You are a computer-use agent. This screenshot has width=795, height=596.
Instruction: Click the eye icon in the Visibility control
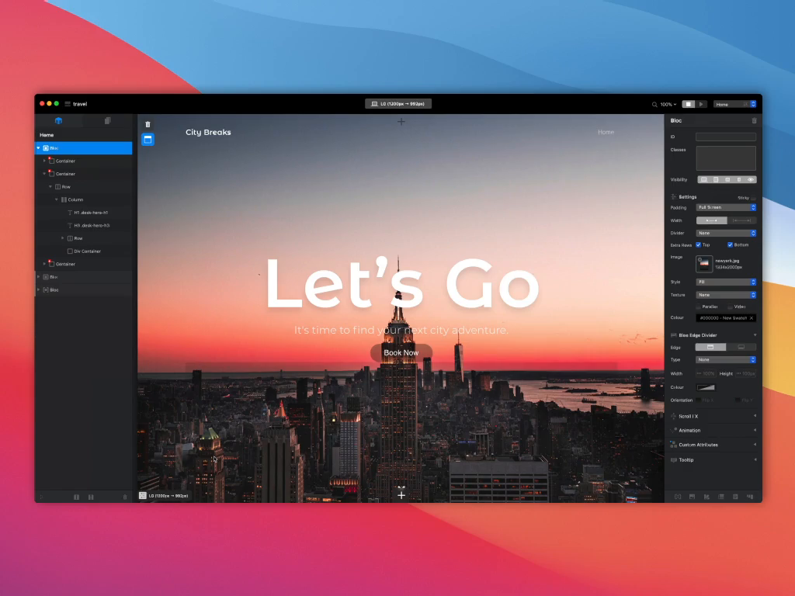(x=751, y=179)
